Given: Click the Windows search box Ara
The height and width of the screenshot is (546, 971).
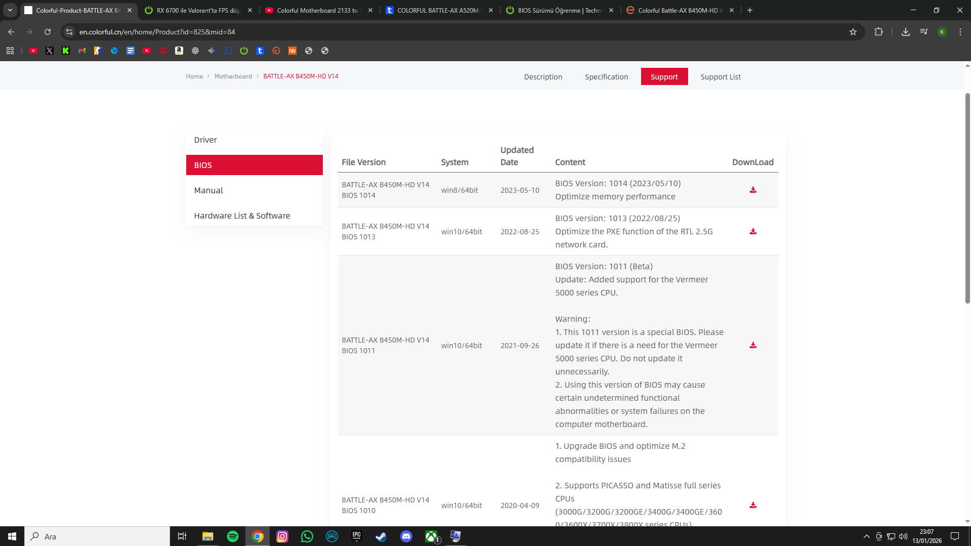Looking at the screenshot, I should pos(97,536).
